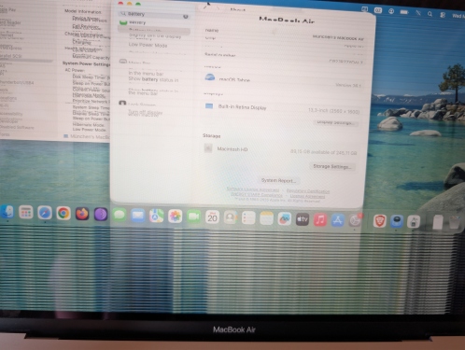Screen dimensions: 465x350
Task: Open the Apple TV app
Action: tap(302, 219)
